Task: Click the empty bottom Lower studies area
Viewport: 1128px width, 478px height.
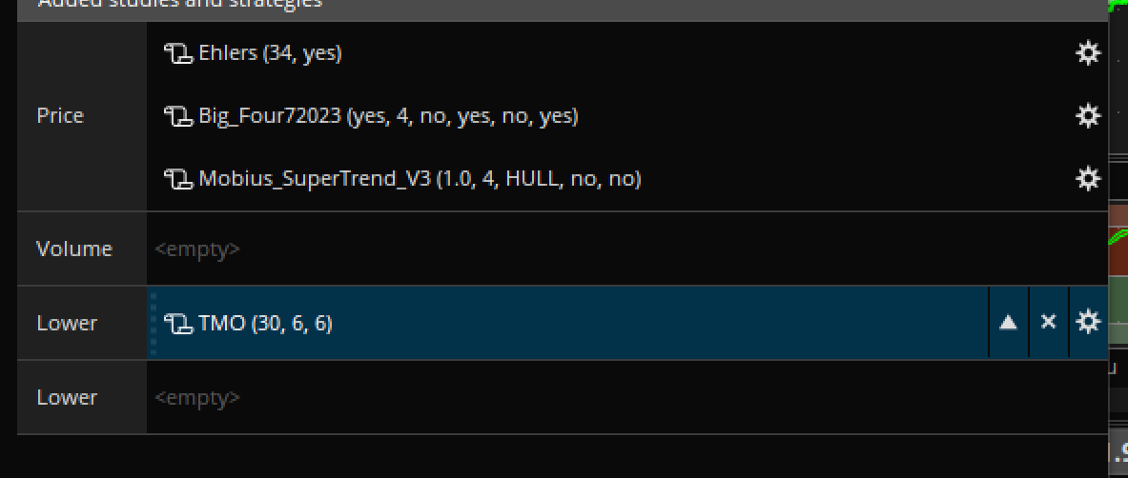Action: (x=572, y=397)
